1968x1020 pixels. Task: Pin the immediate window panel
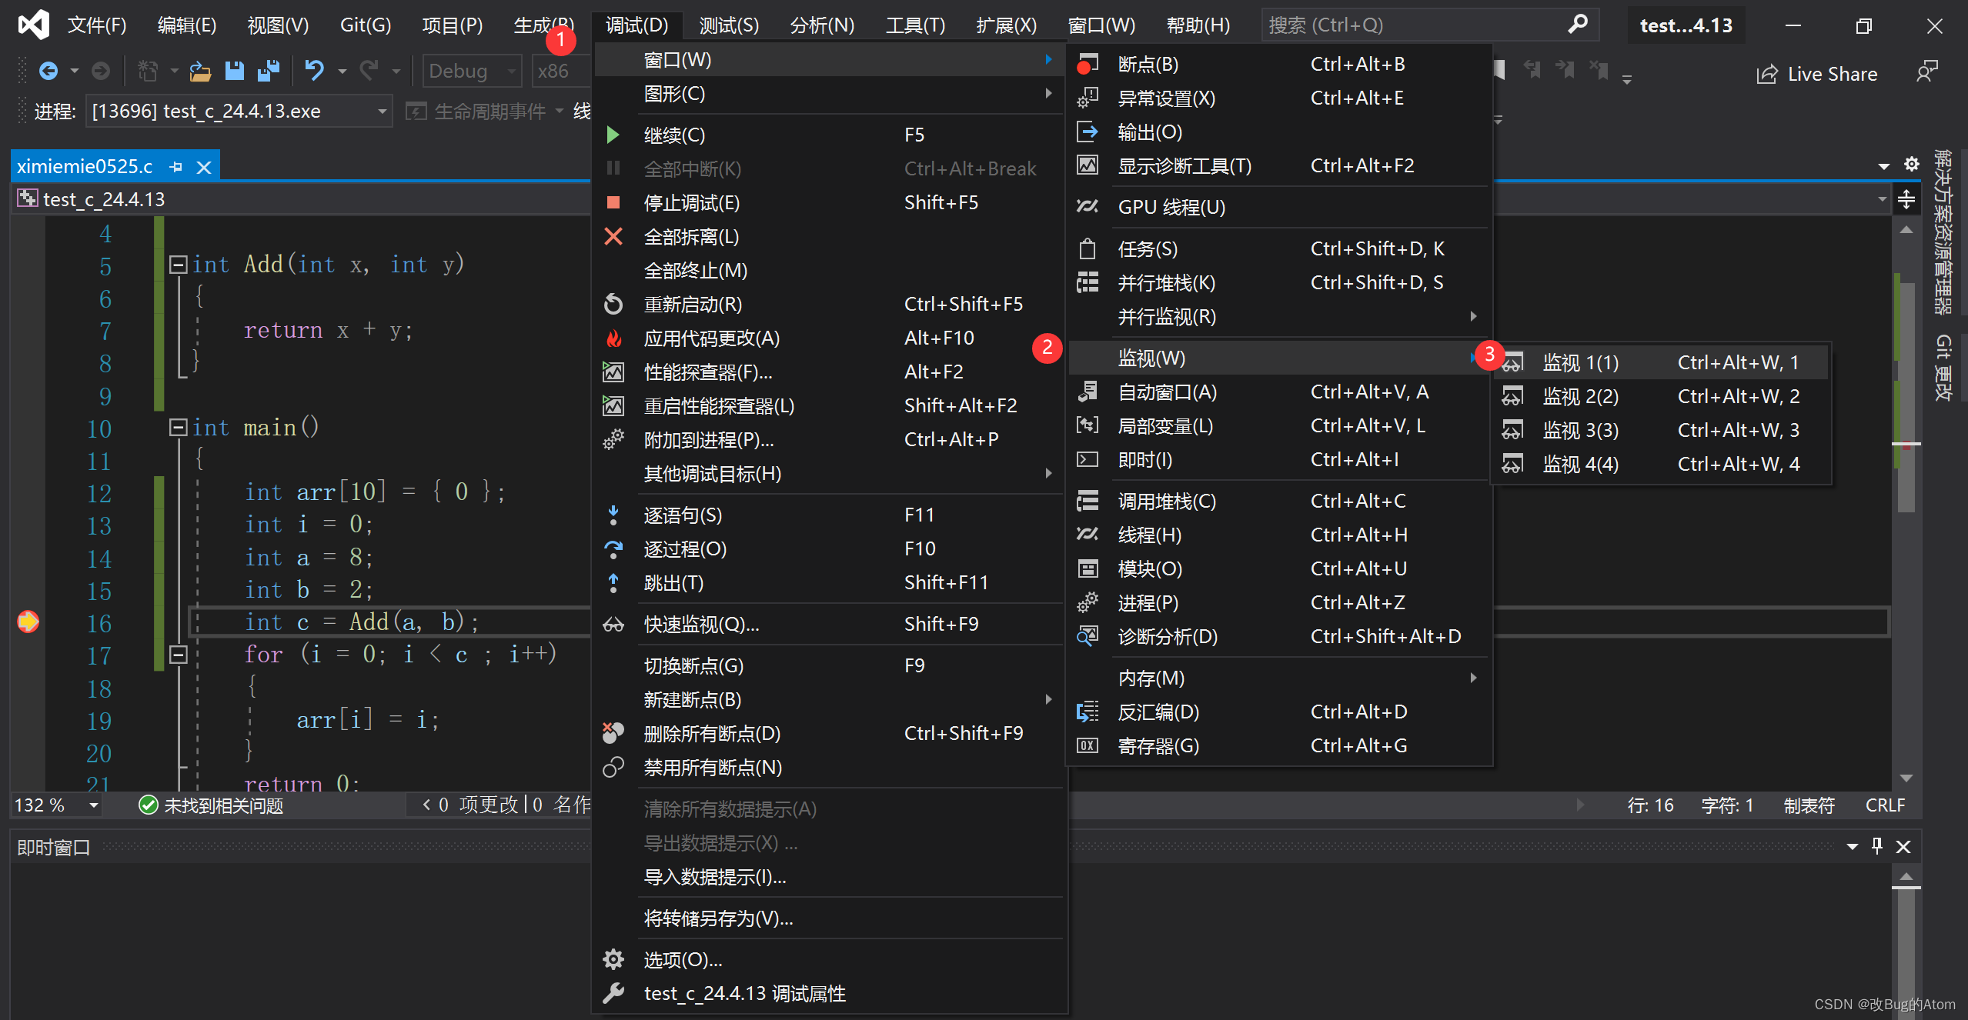[1877, 846]
